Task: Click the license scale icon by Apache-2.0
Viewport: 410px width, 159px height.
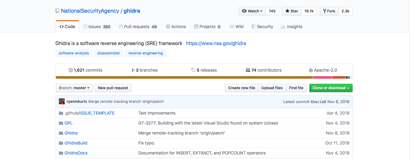Action: 310,70
